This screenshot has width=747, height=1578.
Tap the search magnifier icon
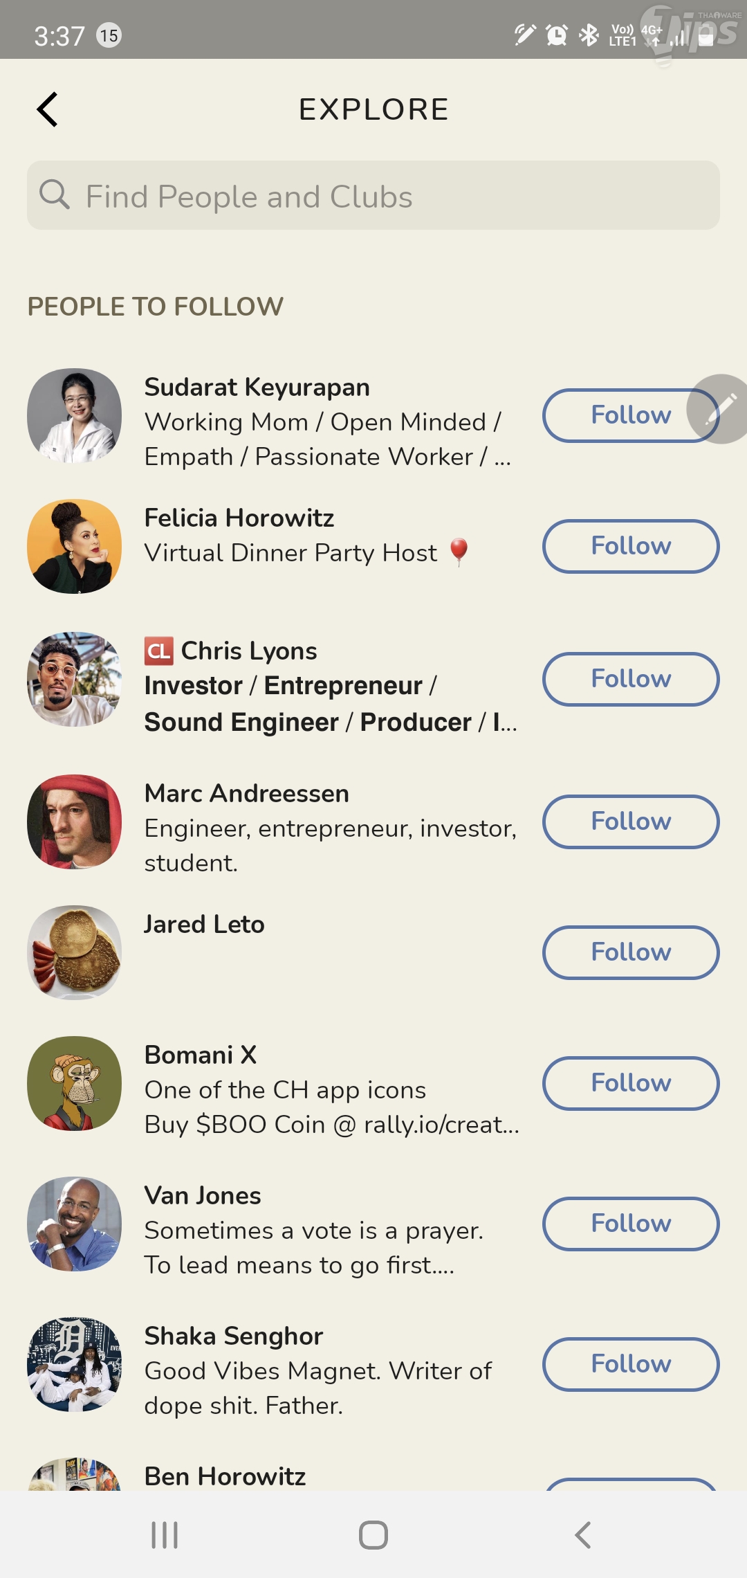pos(54,195)
